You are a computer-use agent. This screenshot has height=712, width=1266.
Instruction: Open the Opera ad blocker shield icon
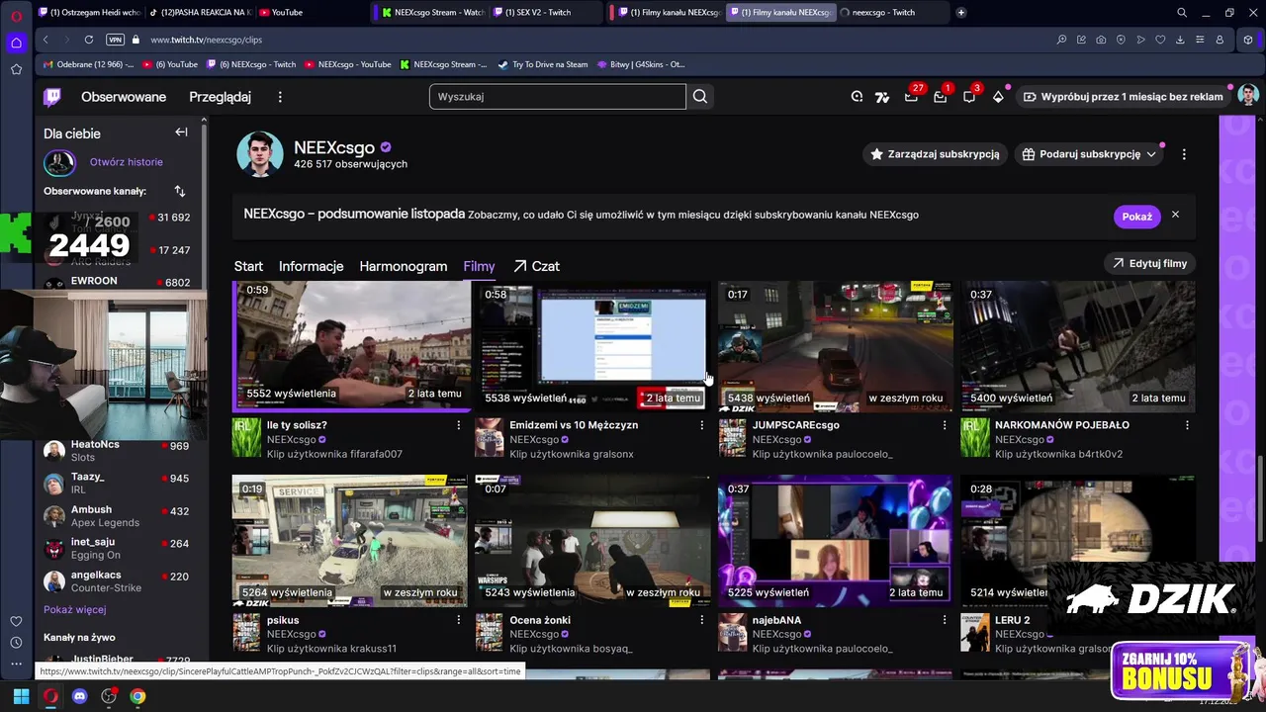(x=1121, y=40)
